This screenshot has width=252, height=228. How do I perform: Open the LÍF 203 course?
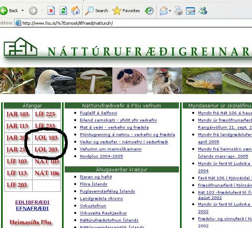click(17, 185)
